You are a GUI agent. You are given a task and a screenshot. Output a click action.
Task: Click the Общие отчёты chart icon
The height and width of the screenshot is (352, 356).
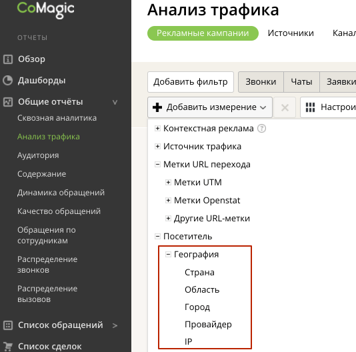[x=8, y=102]
